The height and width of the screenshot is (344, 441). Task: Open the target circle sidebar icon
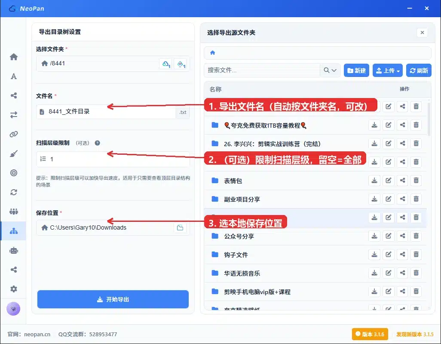[x=13, y=173]
